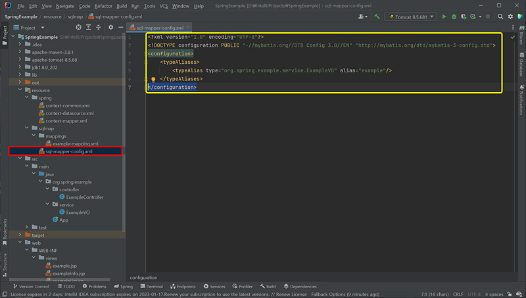Screen dimensions: 526x298
Task: Expand the target folder
Action: [20, 235]
